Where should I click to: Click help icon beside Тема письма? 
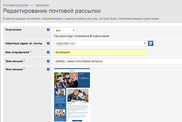click(48, 61)
